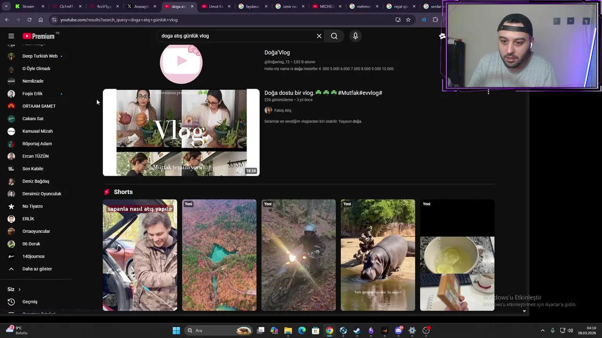Switch to the Stream tab
Image resolution: width=602 pixels, height=338 pixels.
(28, 7)
